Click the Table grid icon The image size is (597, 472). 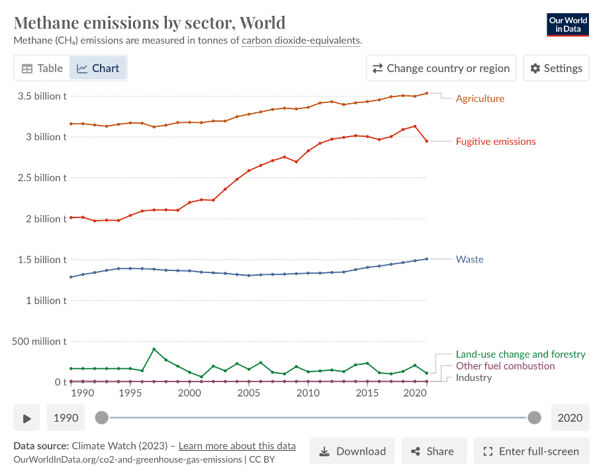27,68
